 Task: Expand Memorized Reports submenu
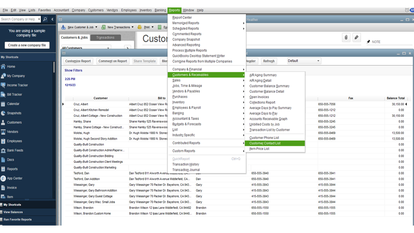tap(207, 23)
